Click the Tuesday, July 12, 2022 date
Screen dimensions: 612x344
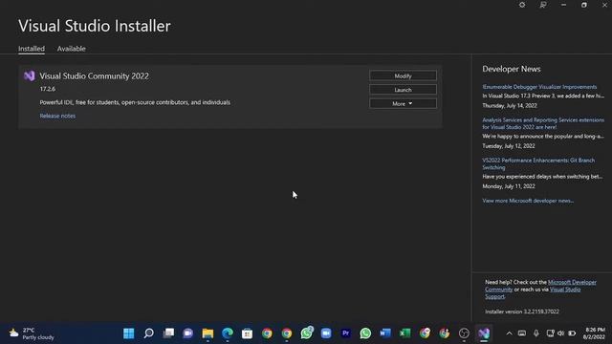pos(509,146)
